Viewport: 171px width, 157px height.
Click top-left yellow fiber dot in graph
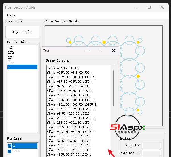point(70,42)
